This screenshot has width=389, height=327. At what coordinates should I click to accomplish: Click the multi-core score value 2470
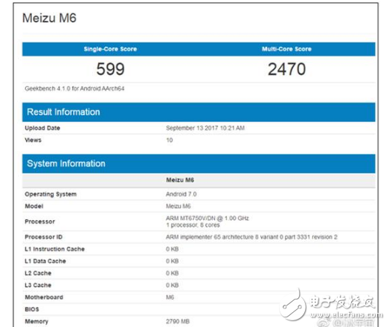click(x=287, y=69)
